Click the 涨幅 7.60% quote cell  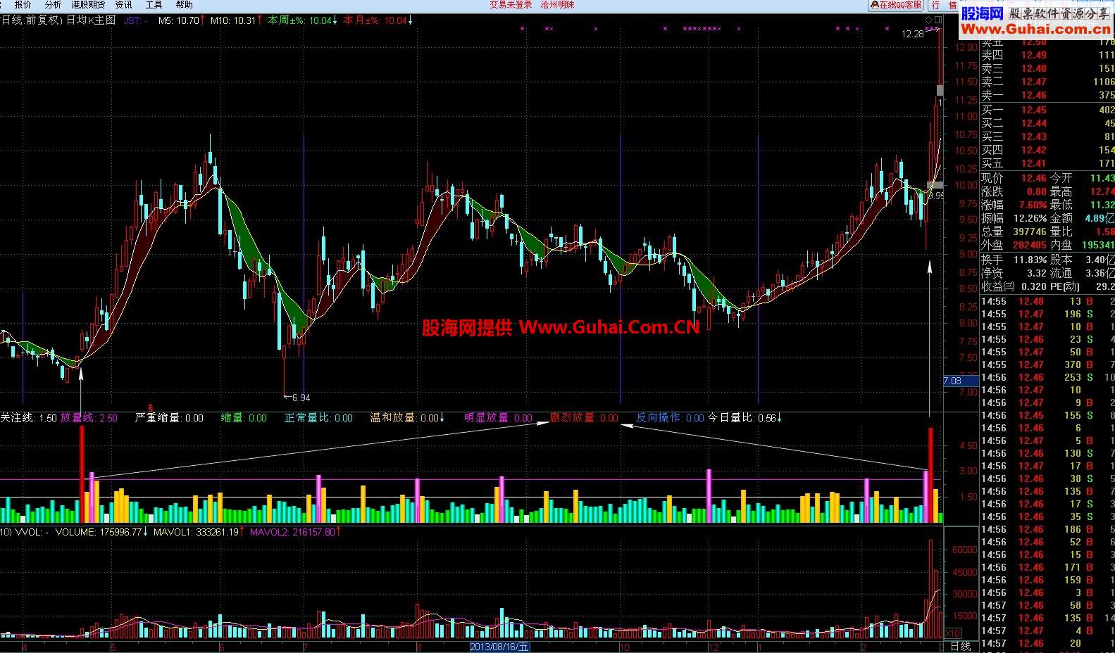[x=1014, y=205]
